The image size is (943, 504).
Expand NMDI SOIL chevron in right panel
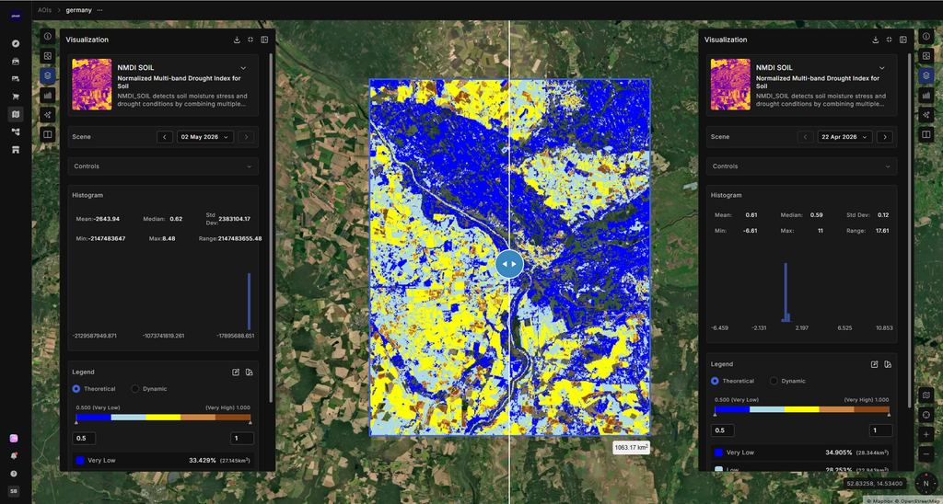881,68
